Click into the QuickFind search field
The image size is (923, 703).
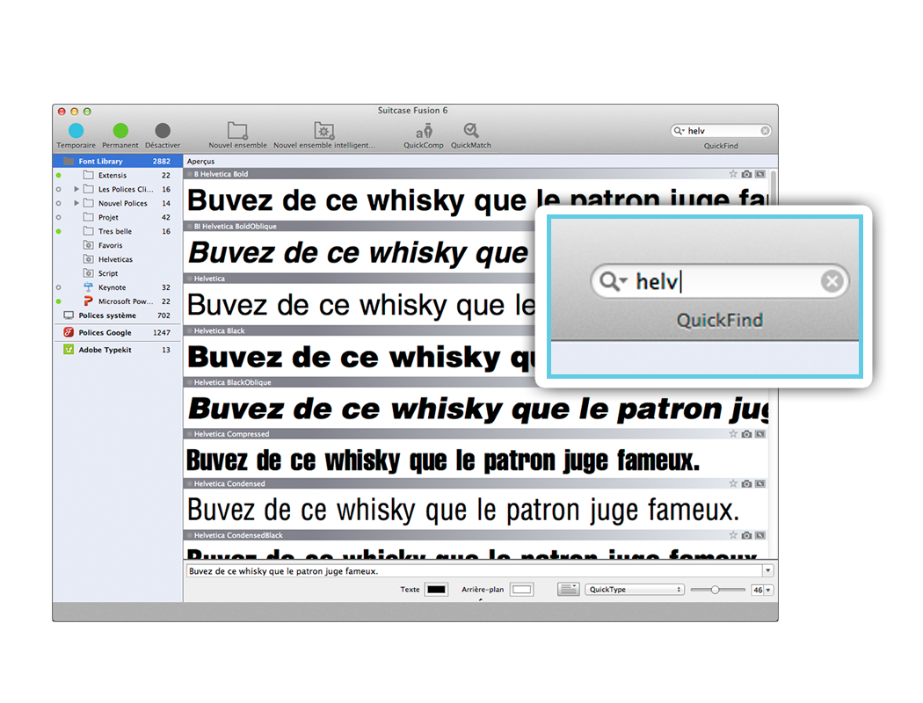(x=721, y=131)
